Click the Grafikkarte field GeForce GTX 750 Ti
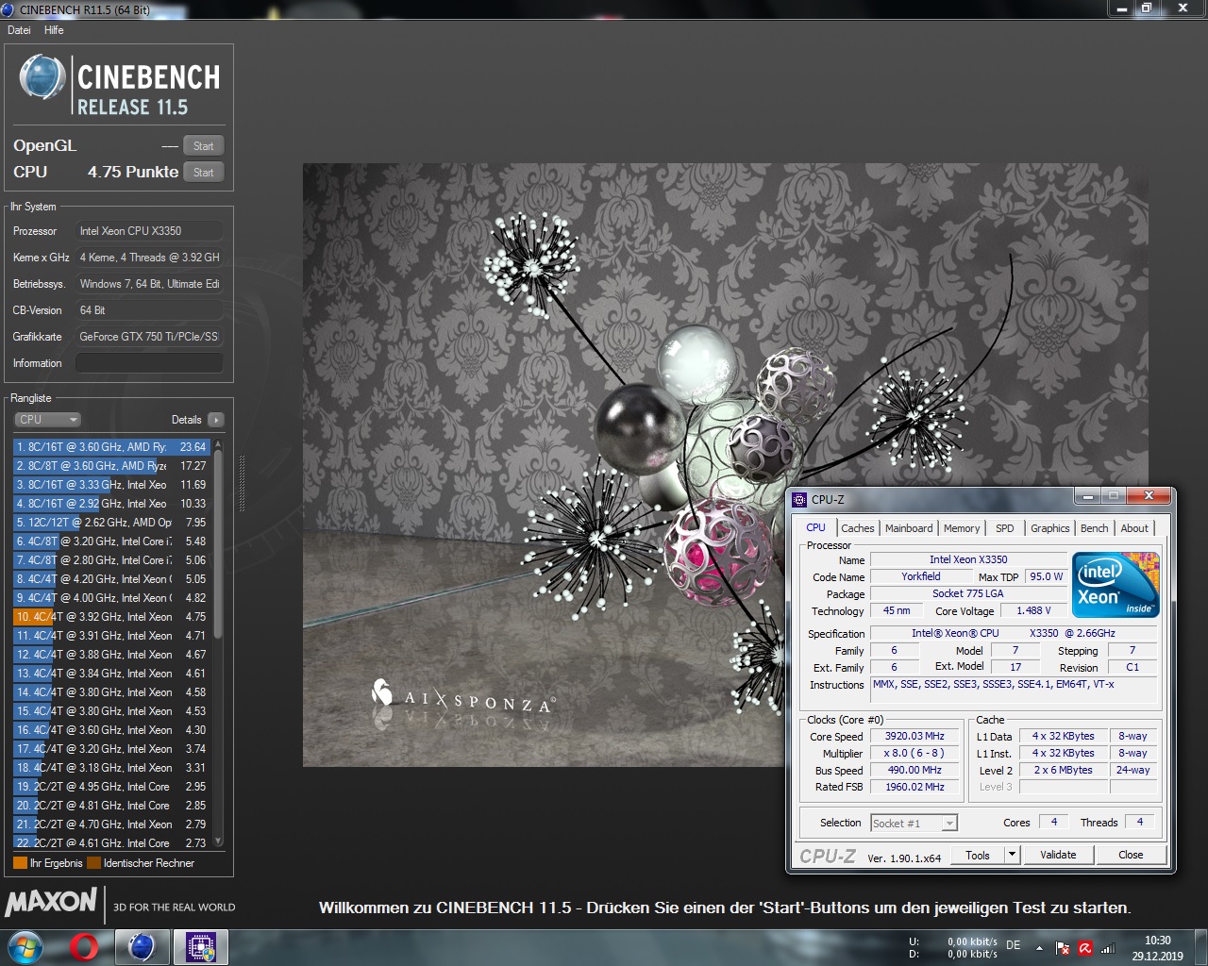Viewport: 1208px width, 966px height. 149,337
